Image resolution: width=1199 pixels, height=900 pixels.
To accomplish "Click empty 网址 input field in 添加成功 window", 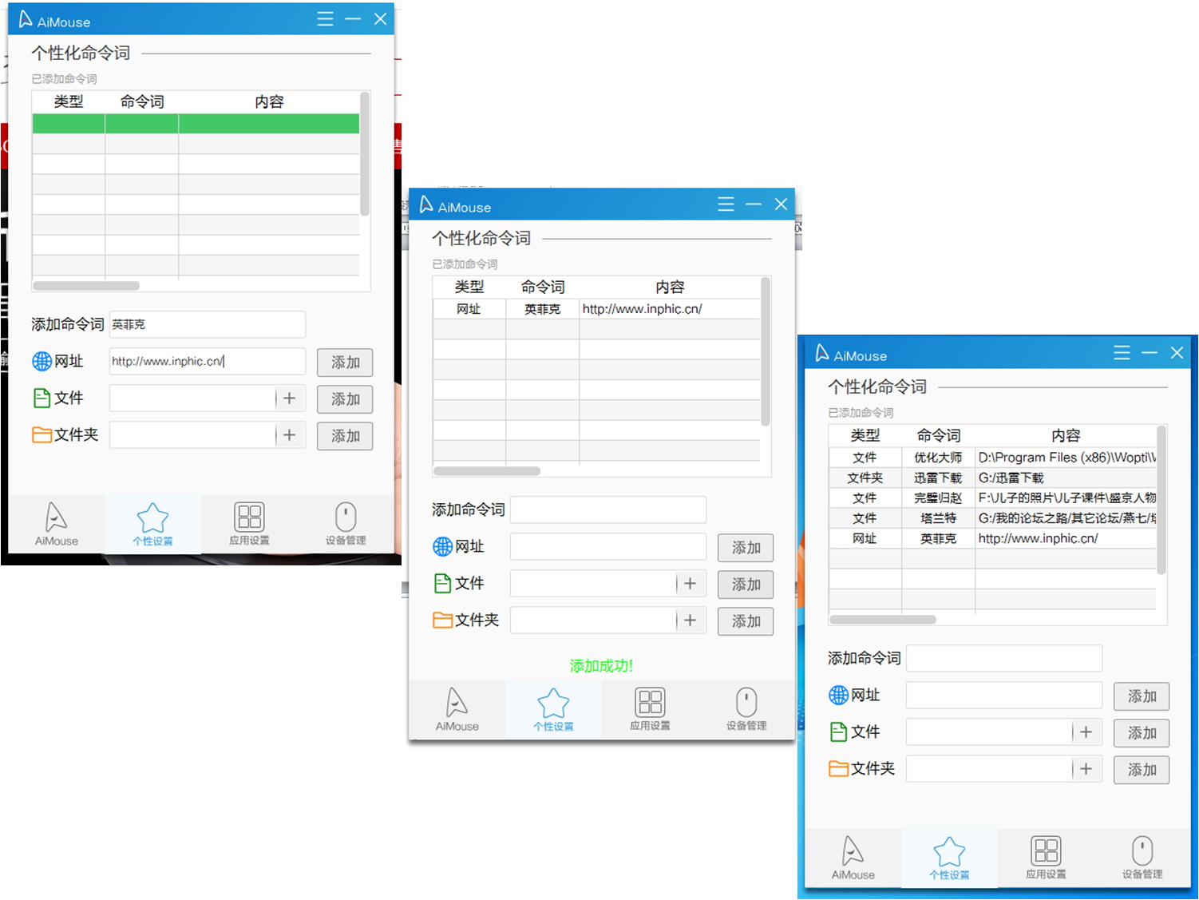I will 607,547.
